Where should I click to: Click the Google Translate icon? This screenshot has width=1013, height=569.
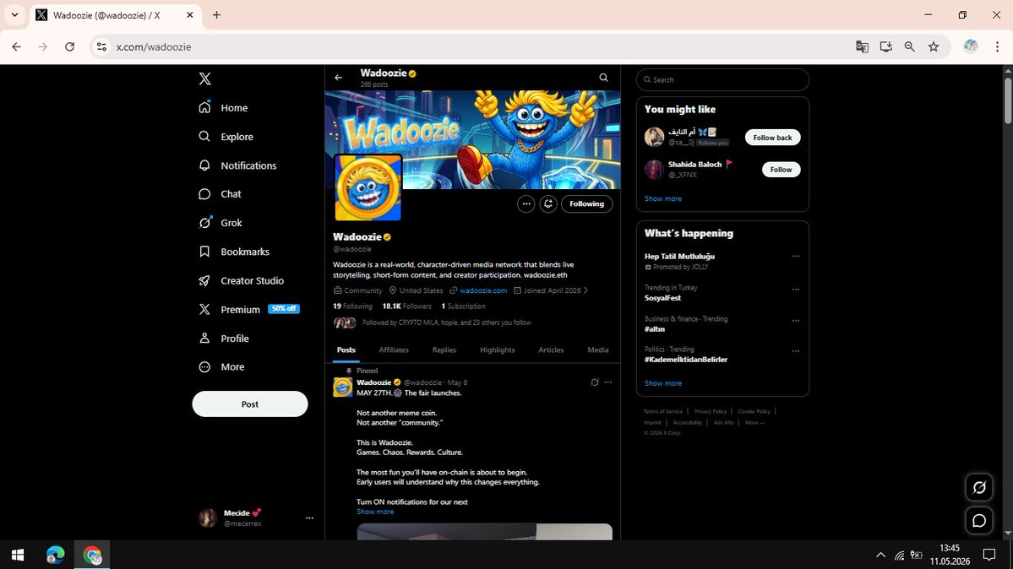tap(862, 46)
